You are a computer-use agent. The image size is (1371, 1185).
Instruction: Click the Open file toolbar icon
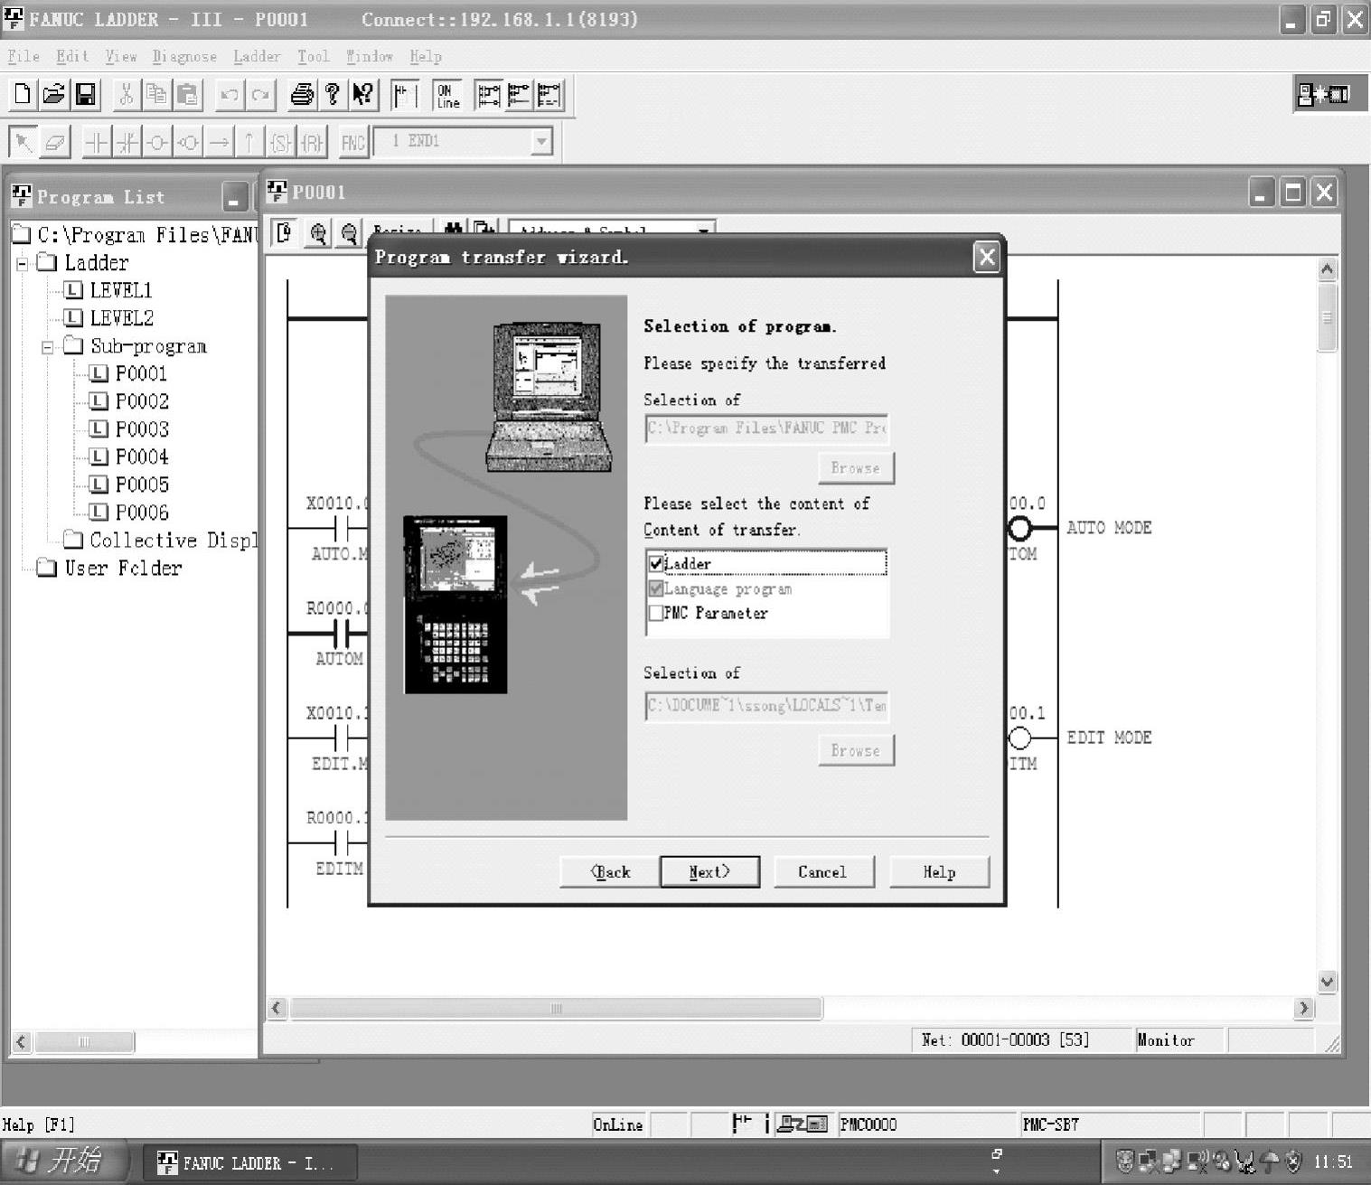coord(54,94)
